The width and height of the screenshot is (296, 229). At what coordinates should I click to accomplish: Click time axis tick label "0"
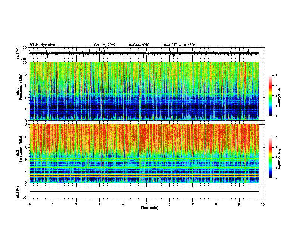coord(30,204)
